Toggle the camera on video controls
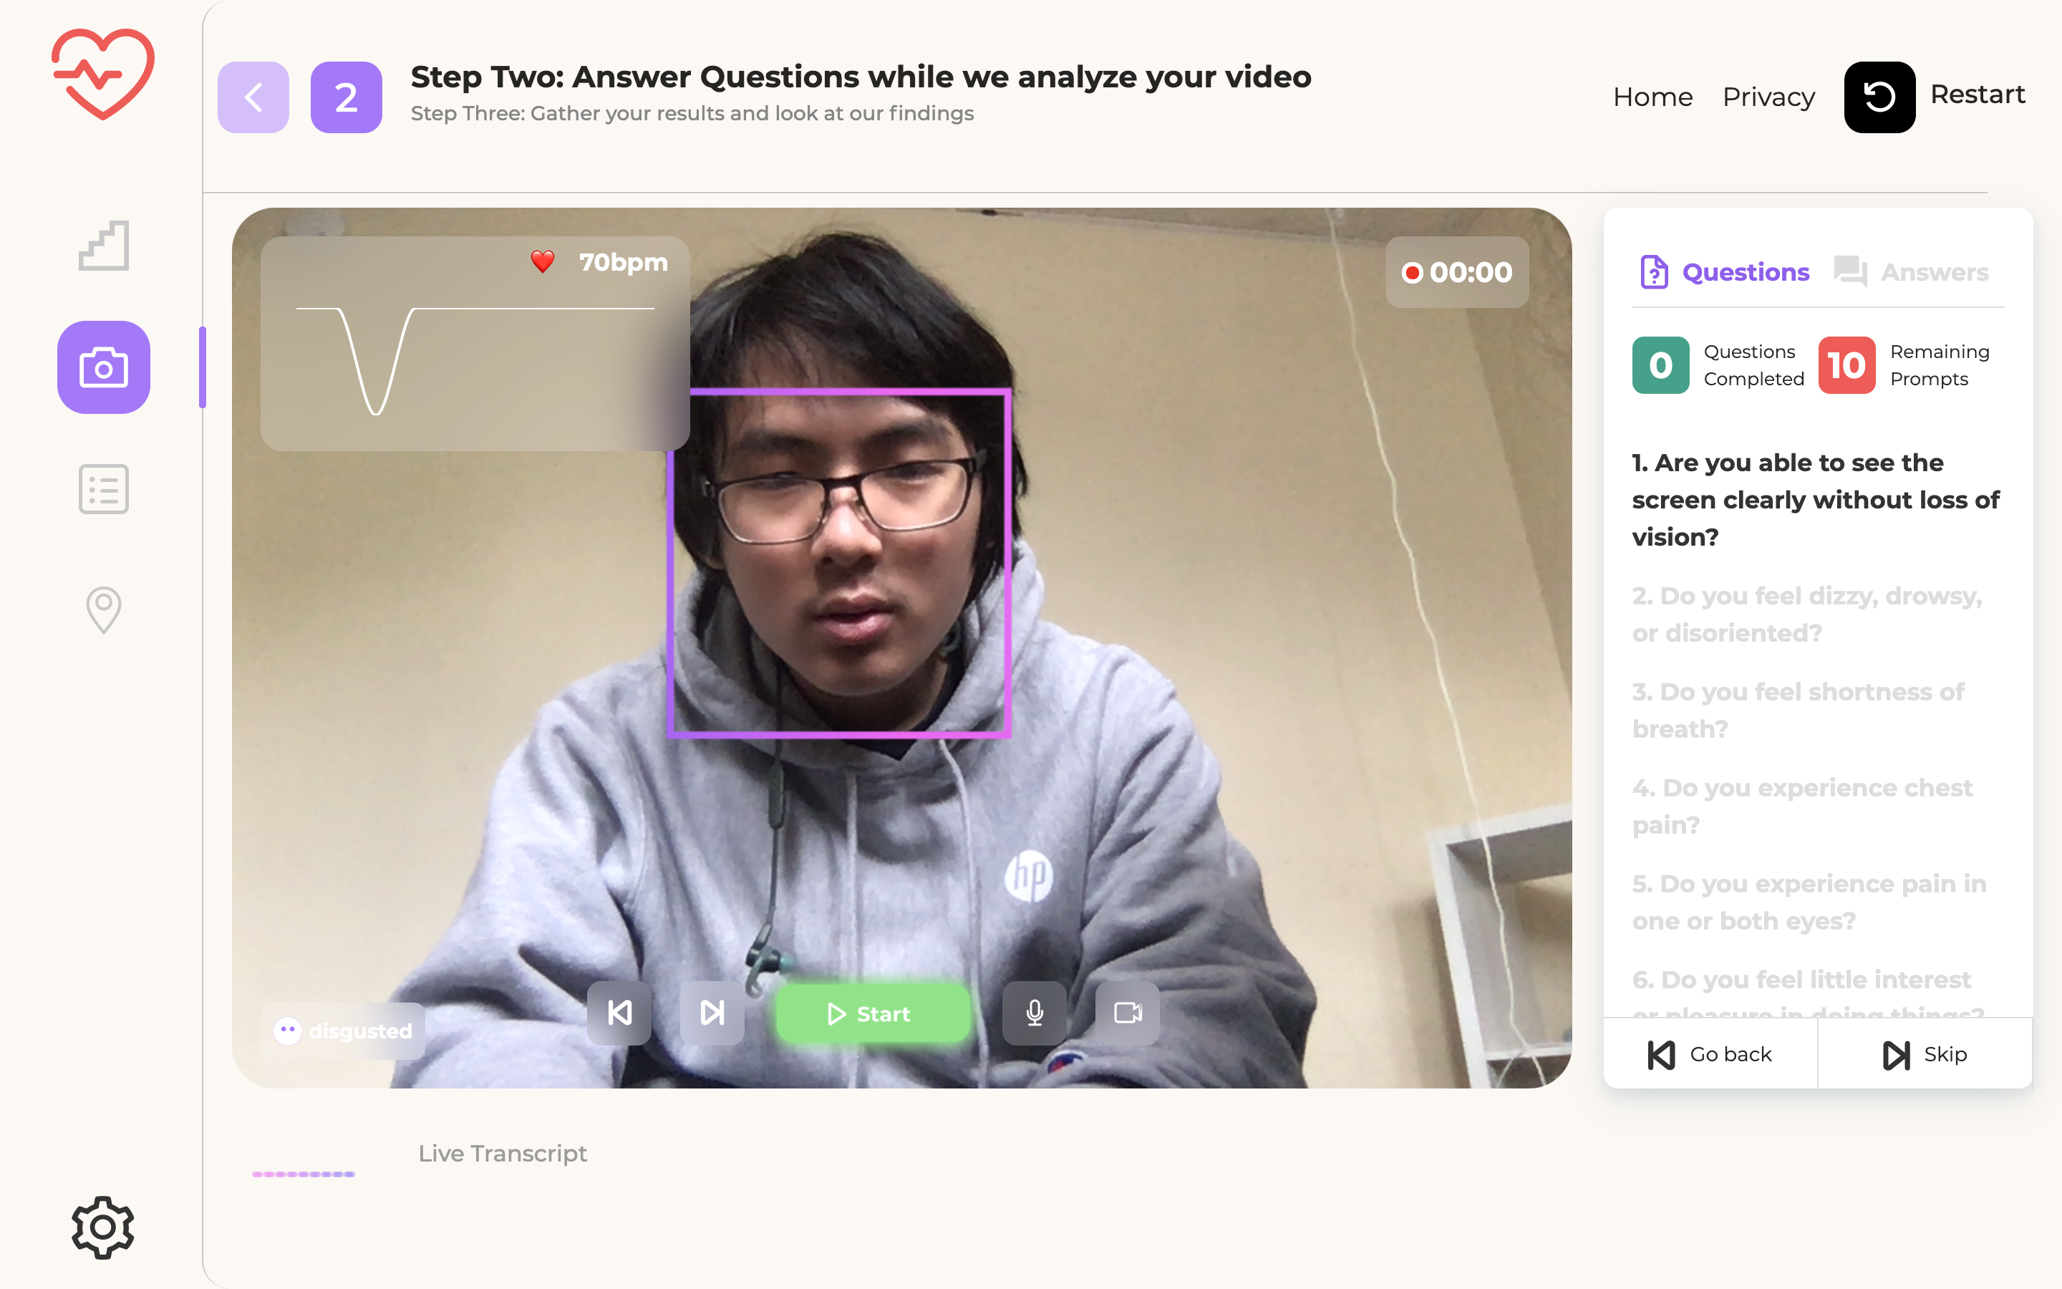The height and width of the screenshot is (1289, 2062). pos(1127,1013)
